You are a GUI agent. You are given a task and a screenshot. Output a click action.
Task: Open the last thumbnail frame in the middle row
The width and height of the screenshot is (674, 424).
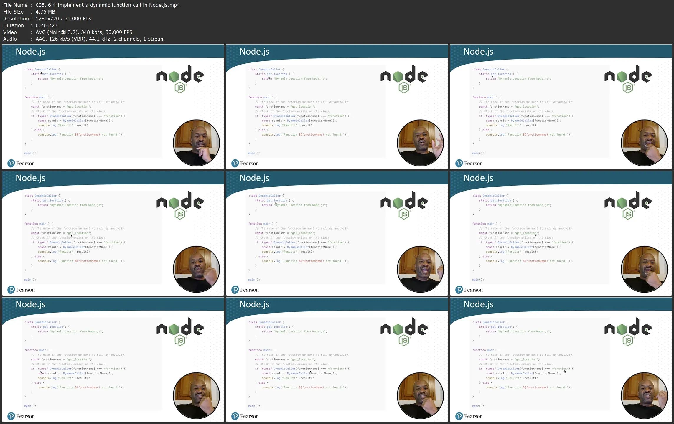(x=561, y=233)
